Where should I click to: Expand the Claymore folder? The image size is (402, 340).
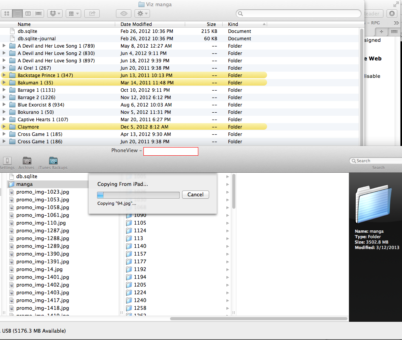4,127
